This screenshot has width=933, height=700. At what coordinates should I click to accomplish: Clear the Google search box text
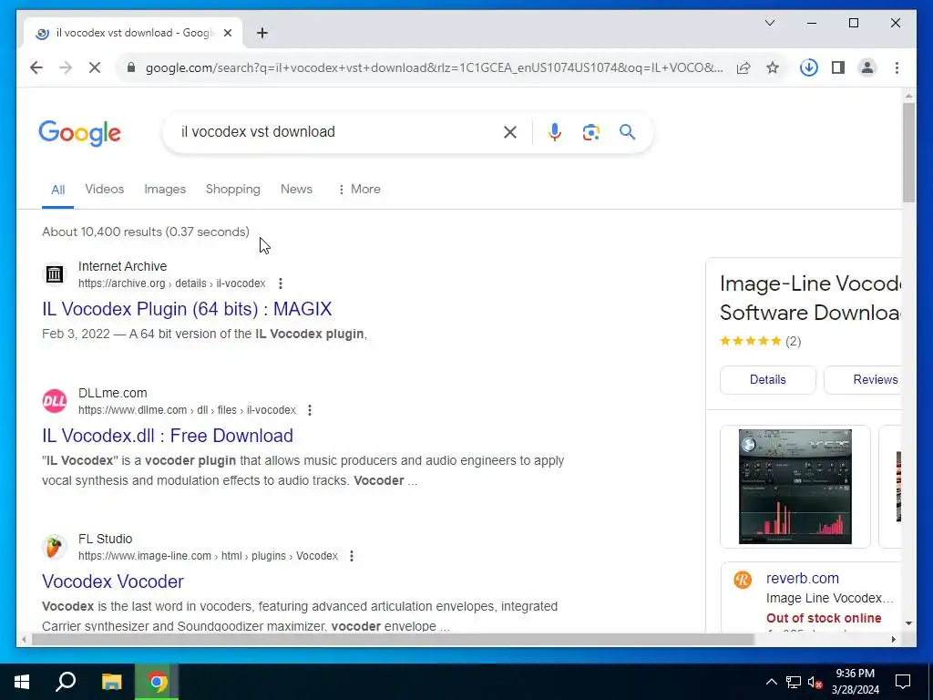510,132
